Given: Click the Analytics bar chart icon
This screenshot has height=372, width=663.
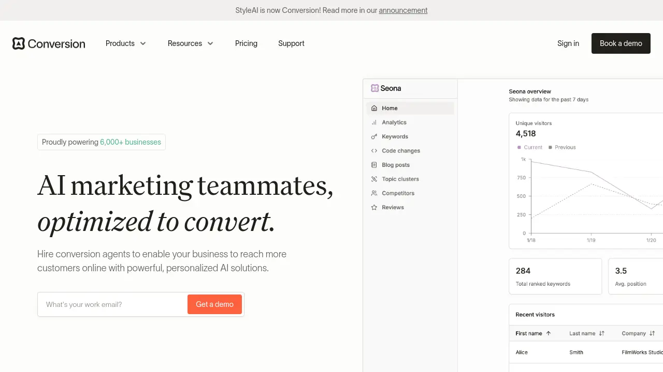Looking at the screenshot, I should (374, 122).
